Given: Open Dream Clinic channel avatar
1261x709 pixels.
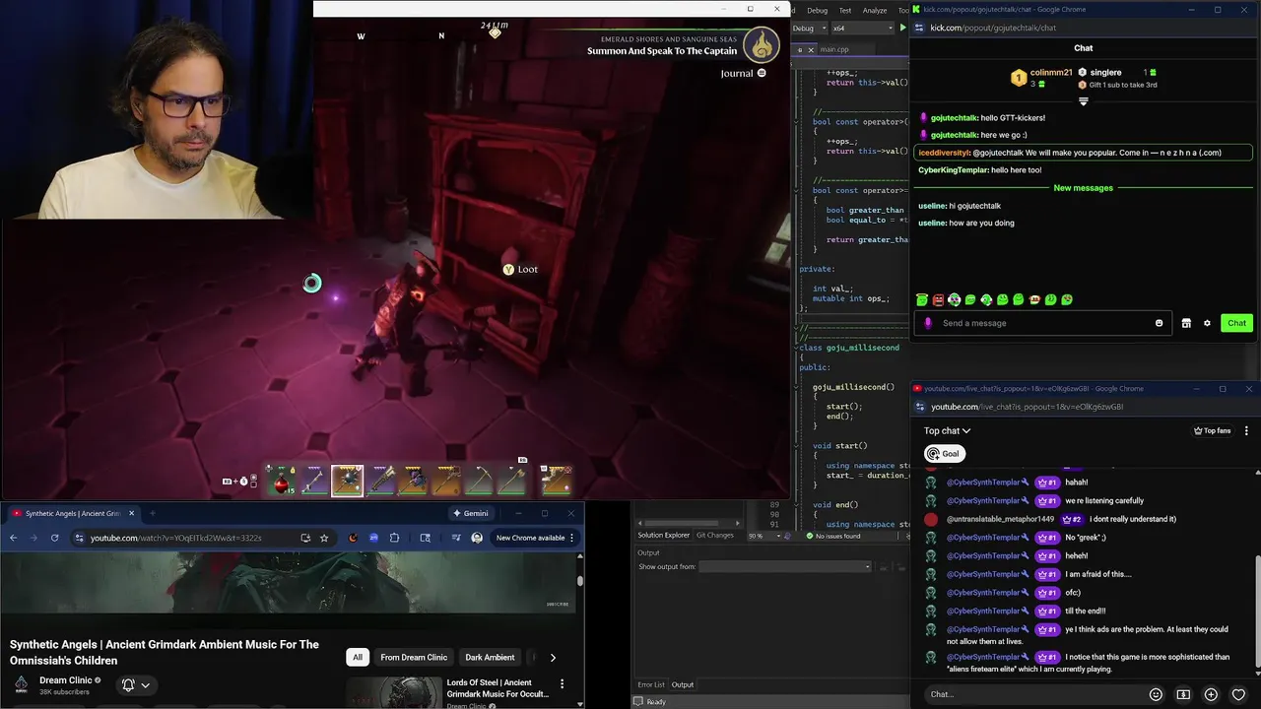Looking at the screenshot, I should [21, 684].
